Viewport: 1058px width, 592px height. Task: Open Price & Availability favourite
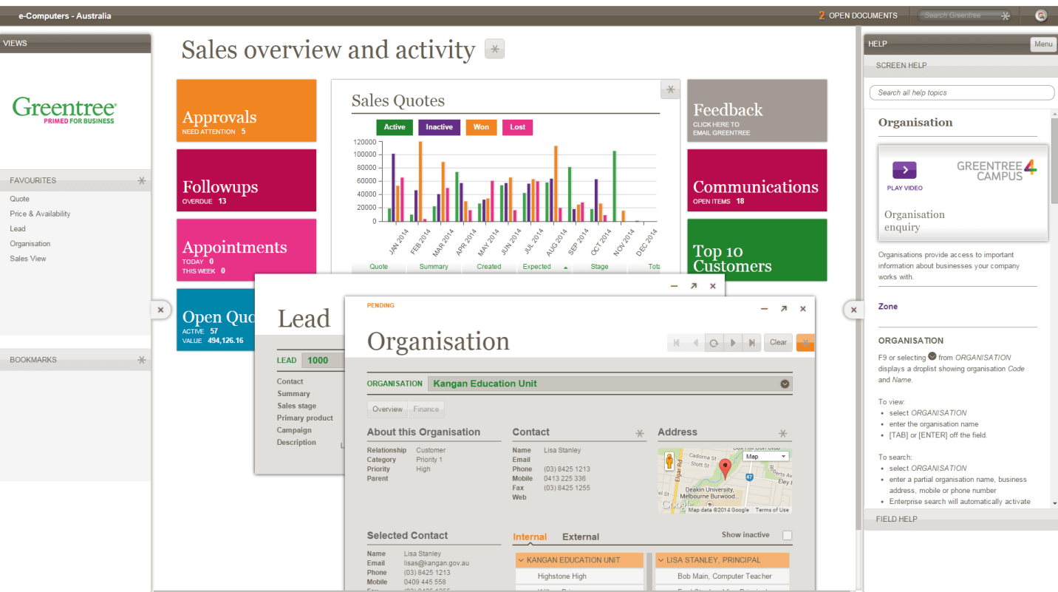(x=40, y=214)
